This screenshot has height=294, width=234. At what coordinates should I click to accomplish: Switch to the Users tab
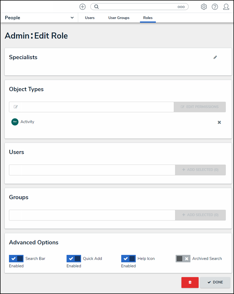click(90, 18)
